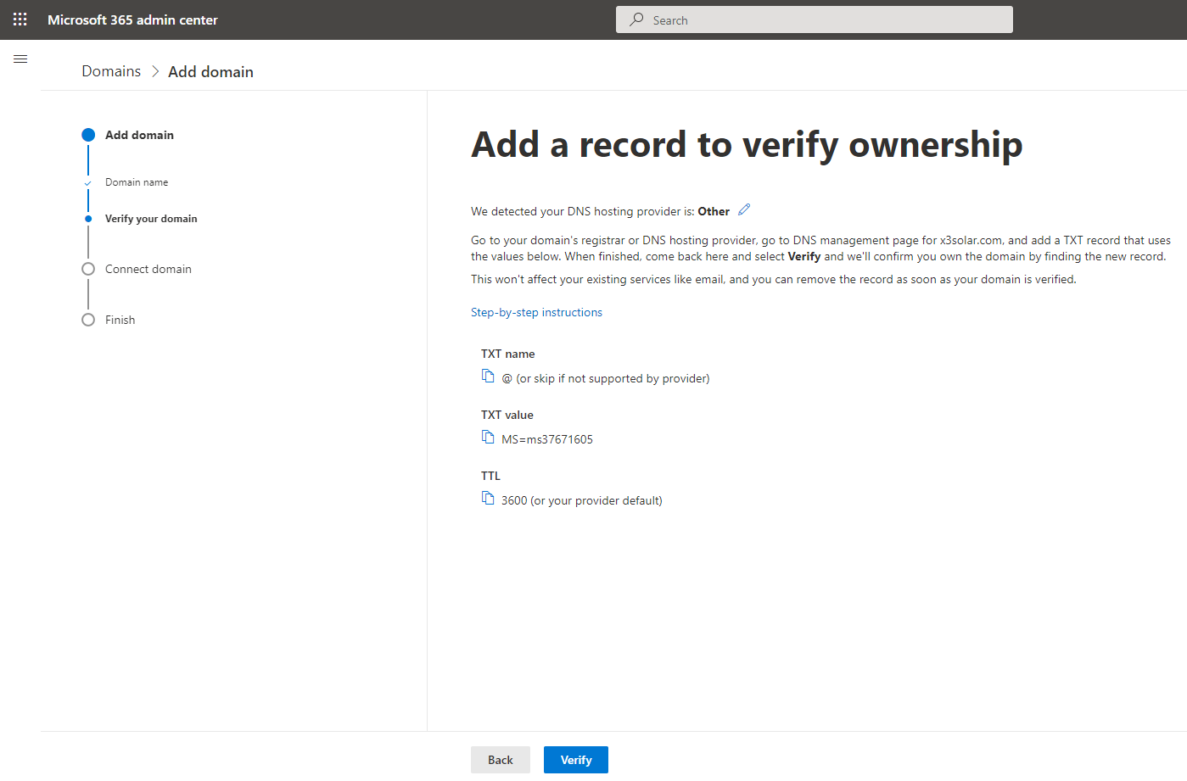Select Connect domain wizard step
The image size is (1187, 781).
click(x=148, y=269)
